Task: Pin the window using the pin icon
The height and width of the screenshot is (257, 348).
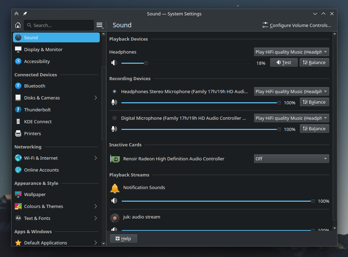Action: 25,14
